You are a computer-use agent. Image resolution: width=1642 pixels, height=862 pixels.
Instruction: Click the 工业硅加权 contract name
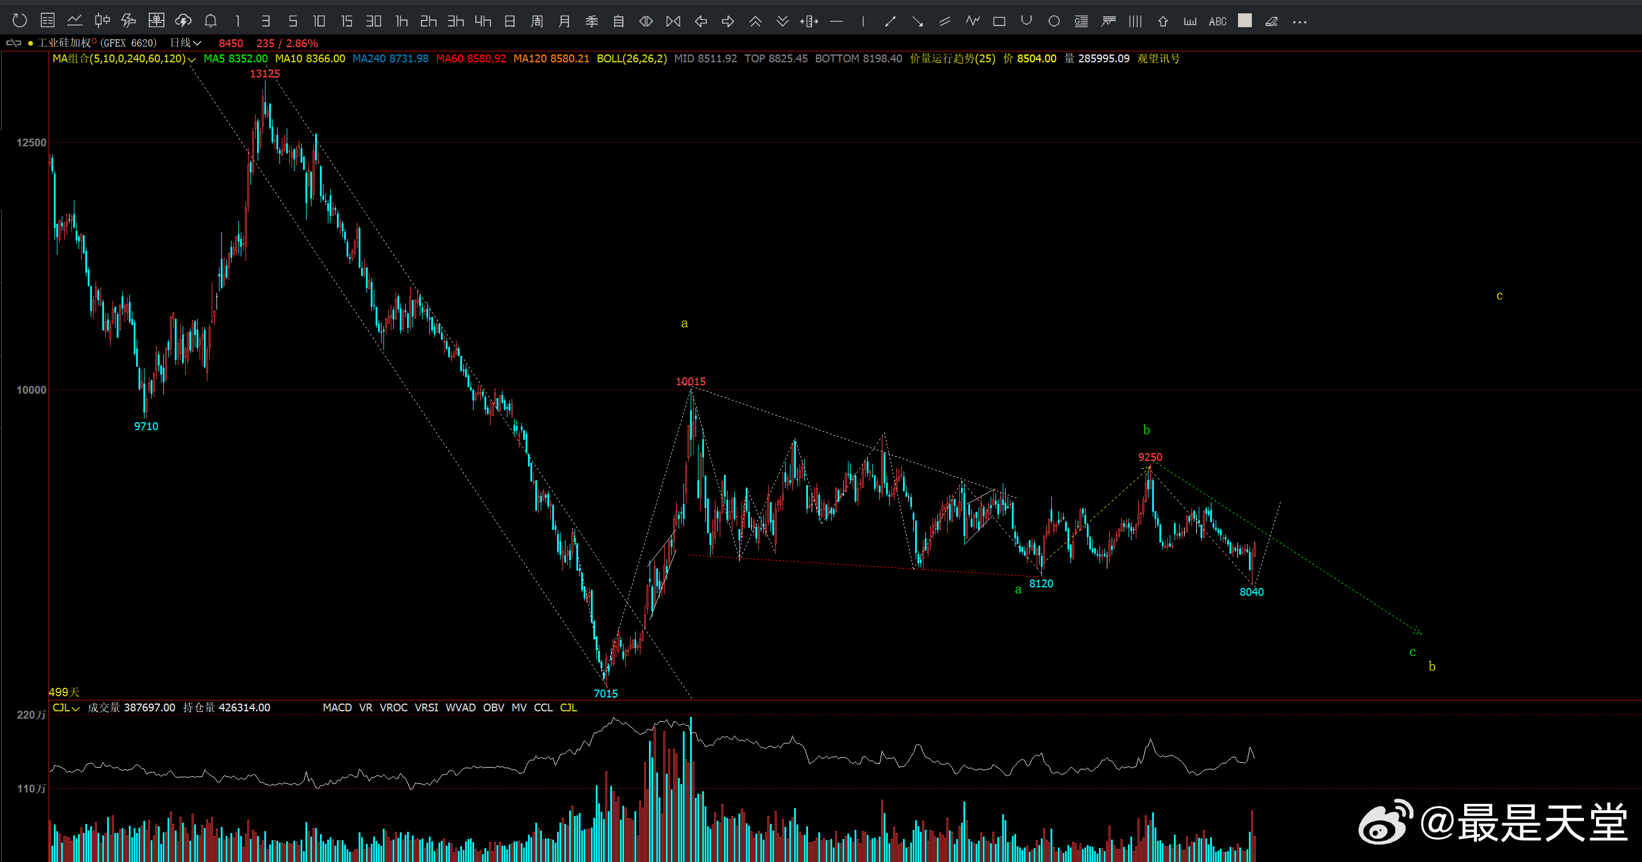coord(64,43)
